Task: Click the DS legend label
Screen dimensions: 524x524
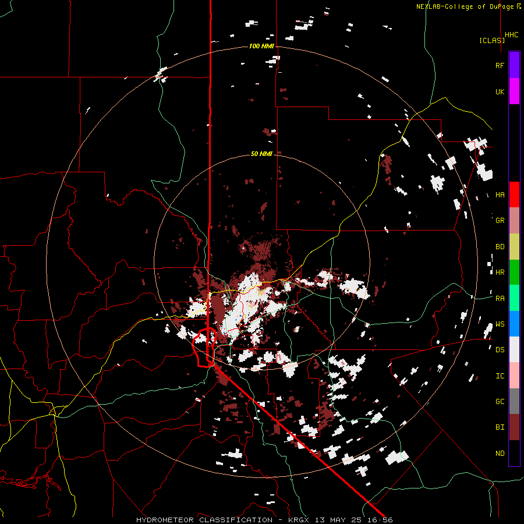Action: 500,350
